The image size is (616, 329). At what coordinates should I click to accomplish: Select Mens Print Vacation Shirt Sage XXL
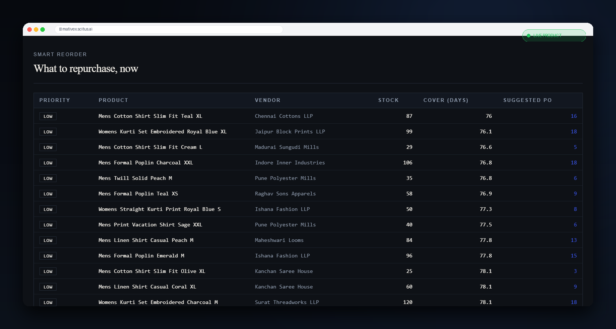(x=150, y=224)
